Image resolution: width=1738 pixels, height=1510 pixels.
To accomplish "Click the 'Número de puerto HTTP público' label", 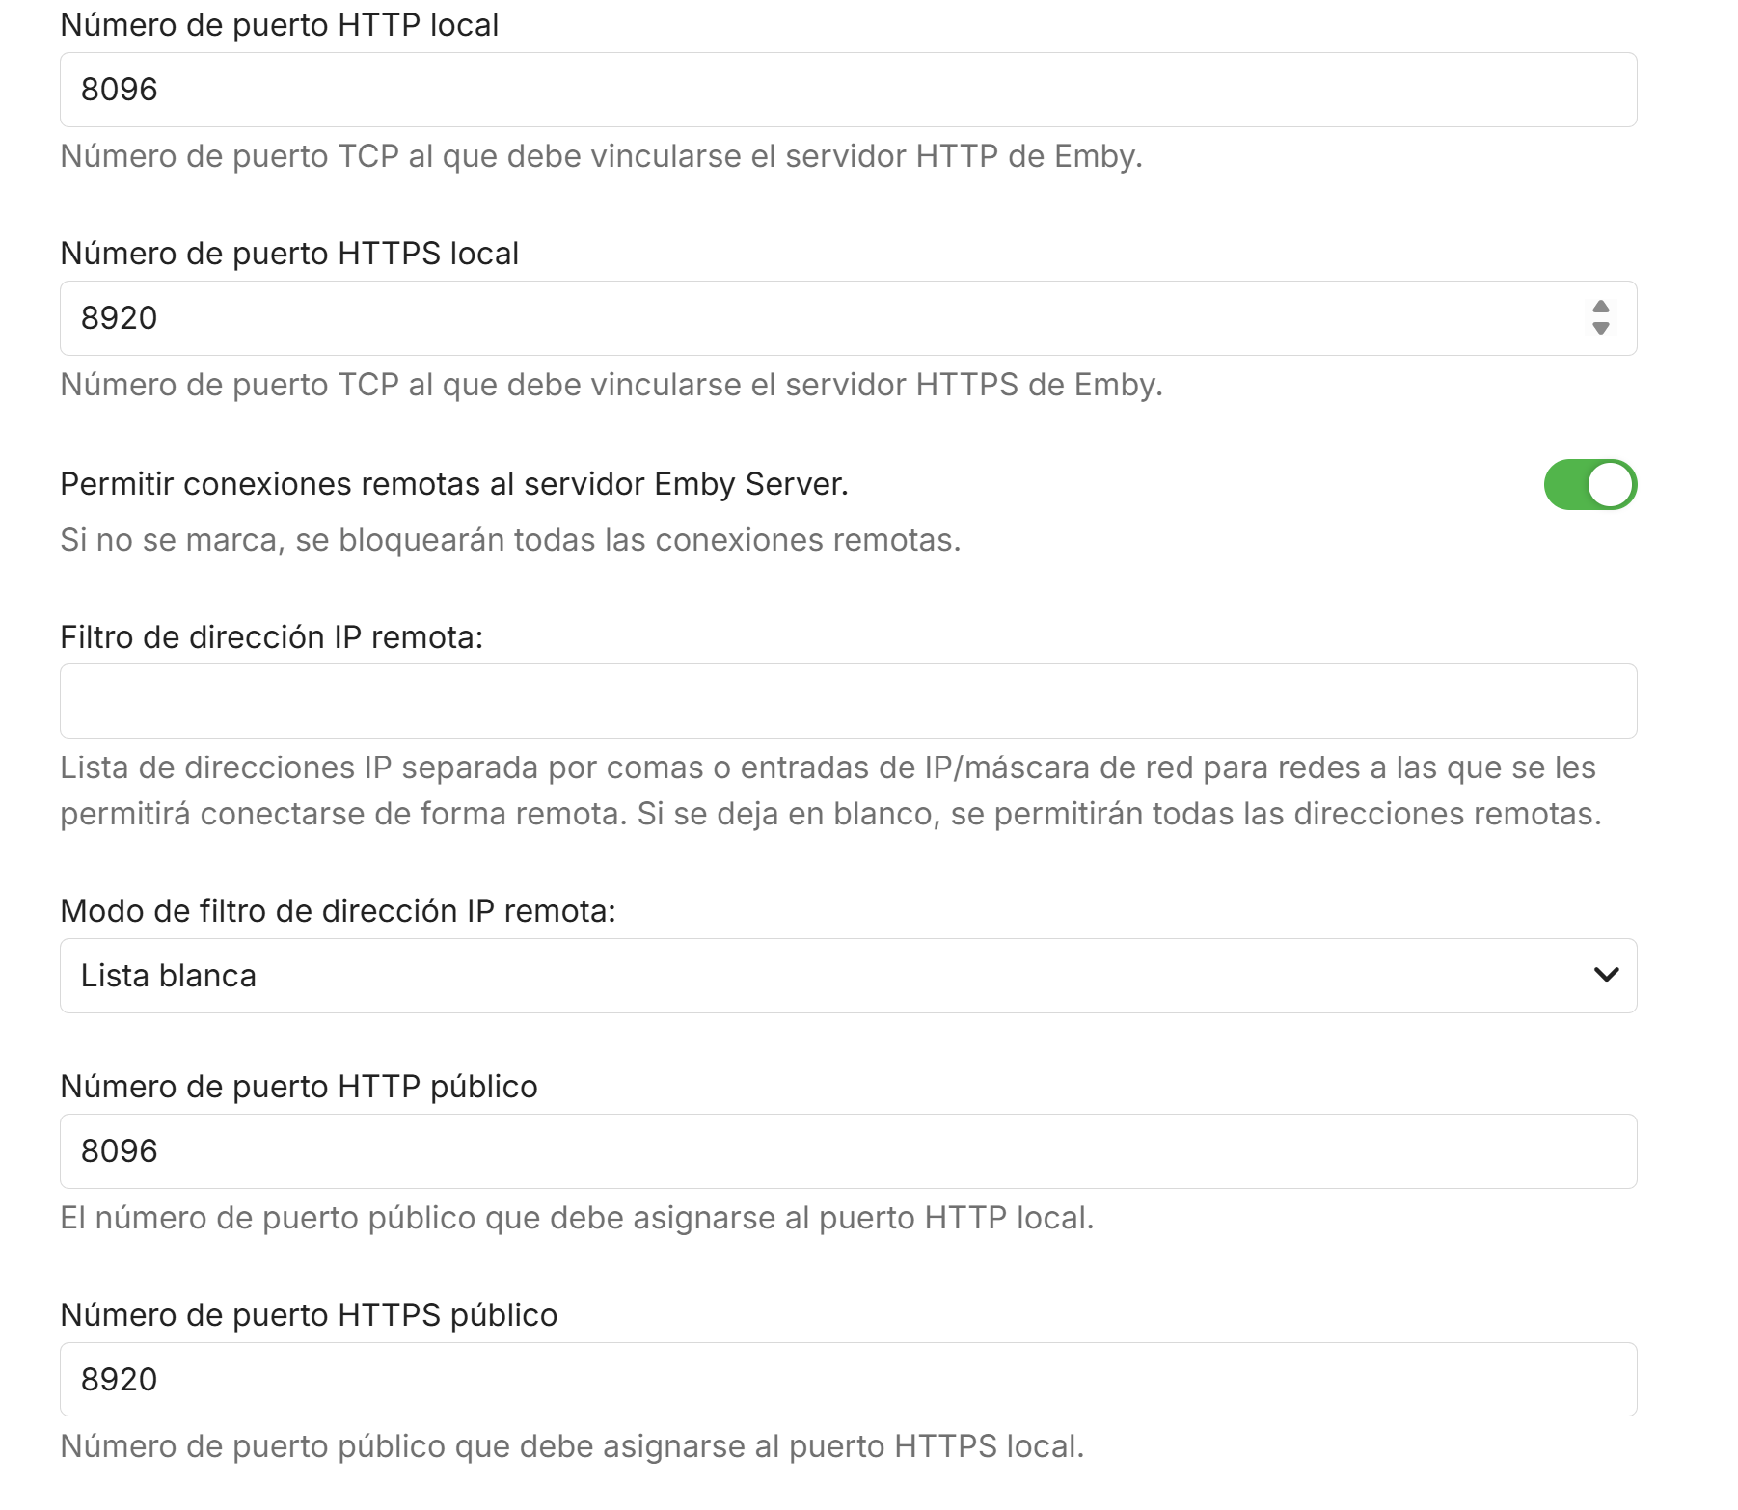I will point(298,1087).
